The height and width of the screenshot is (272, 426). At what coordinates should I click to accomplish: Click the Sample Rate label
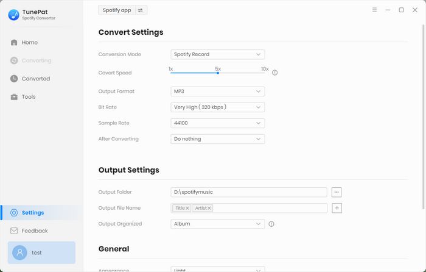click(x=114, y=123)
